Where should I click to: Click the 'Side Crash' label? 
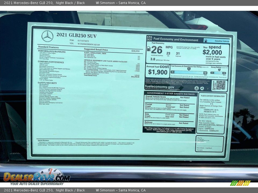(x=148, y=115)
